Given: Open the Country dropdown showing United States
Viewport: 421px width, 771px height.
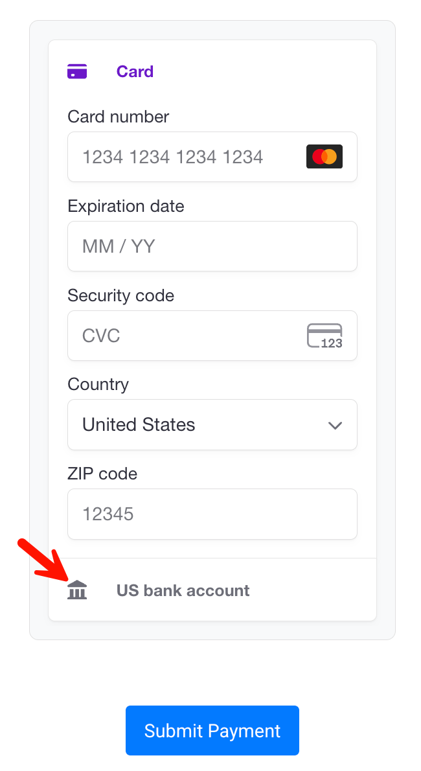Looking at the screenshot, I should 212,425.
